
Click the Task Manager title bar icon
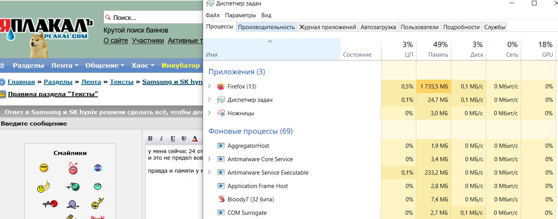click(210, 3)
